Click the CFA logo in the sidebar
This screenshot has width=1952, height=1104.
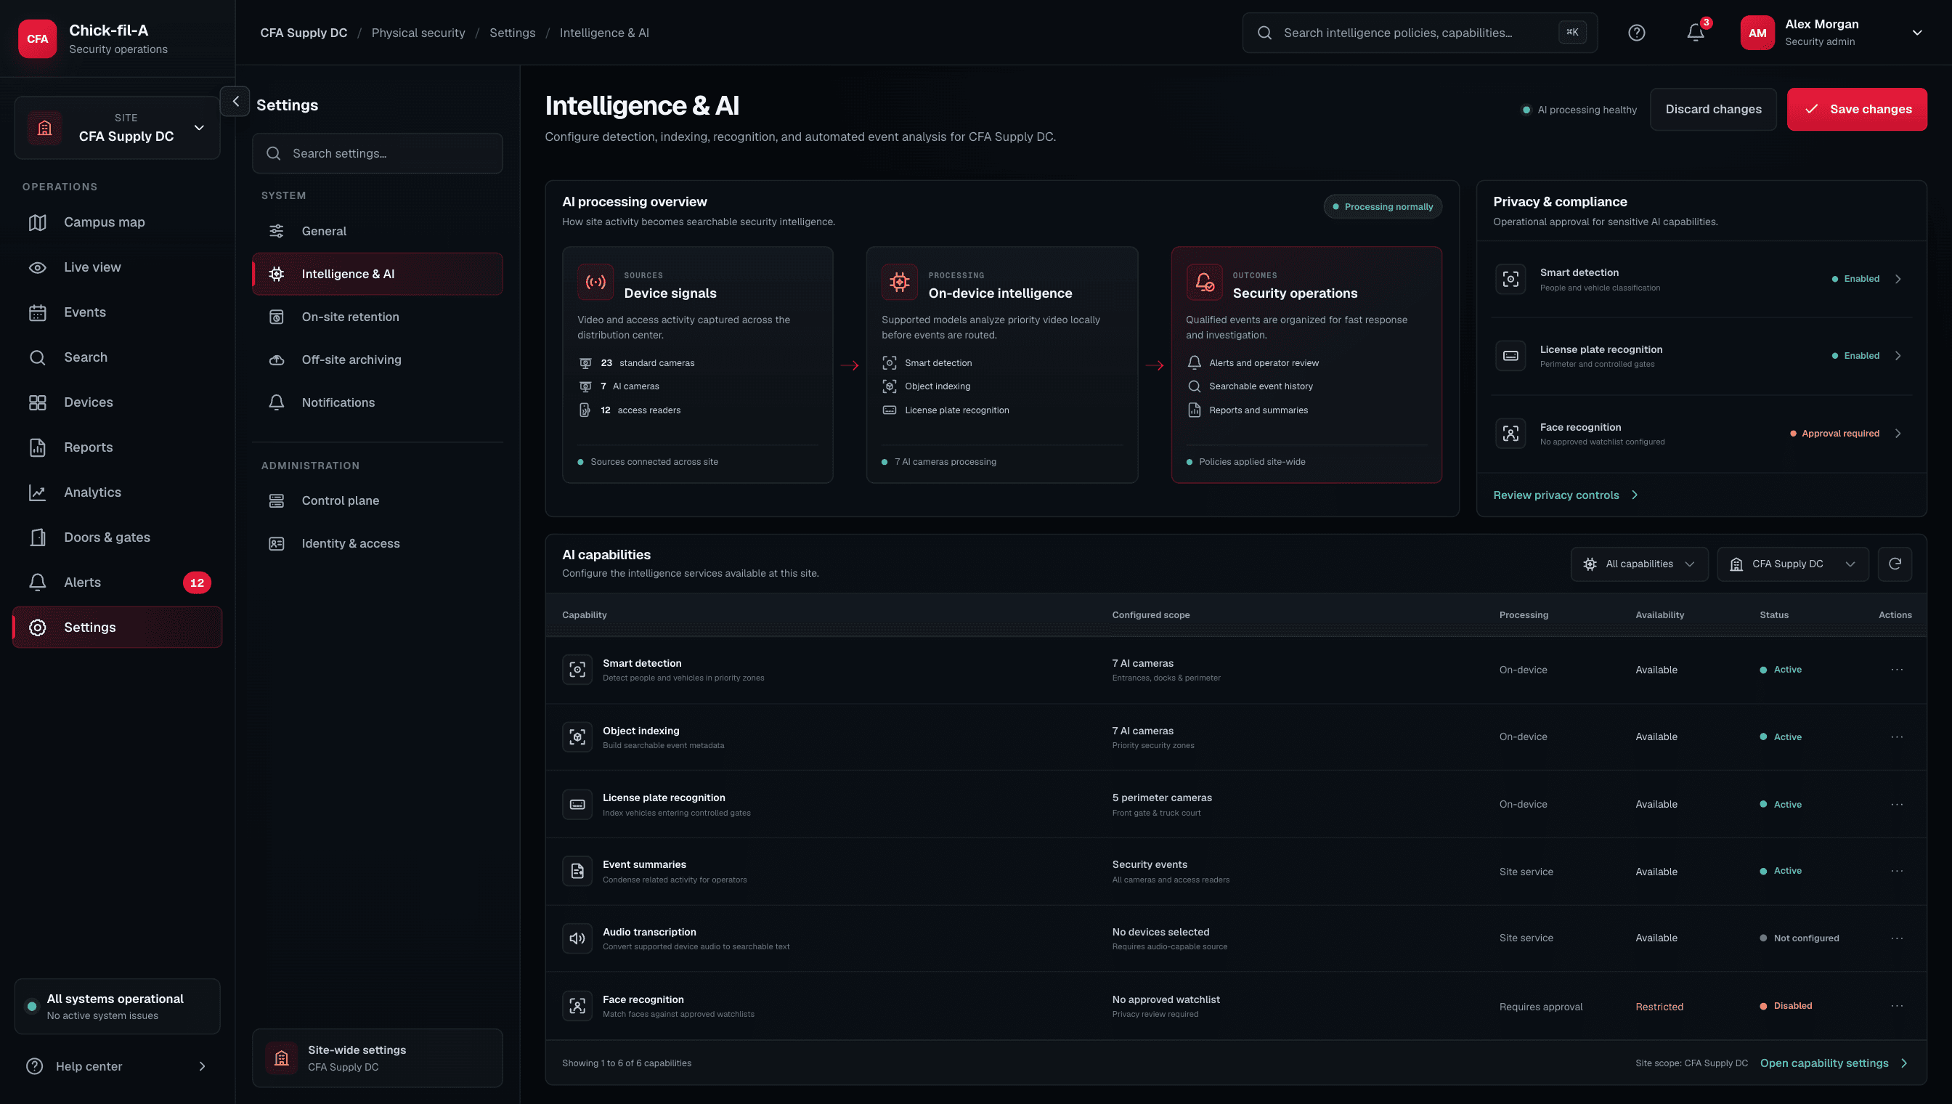point(37,38)
